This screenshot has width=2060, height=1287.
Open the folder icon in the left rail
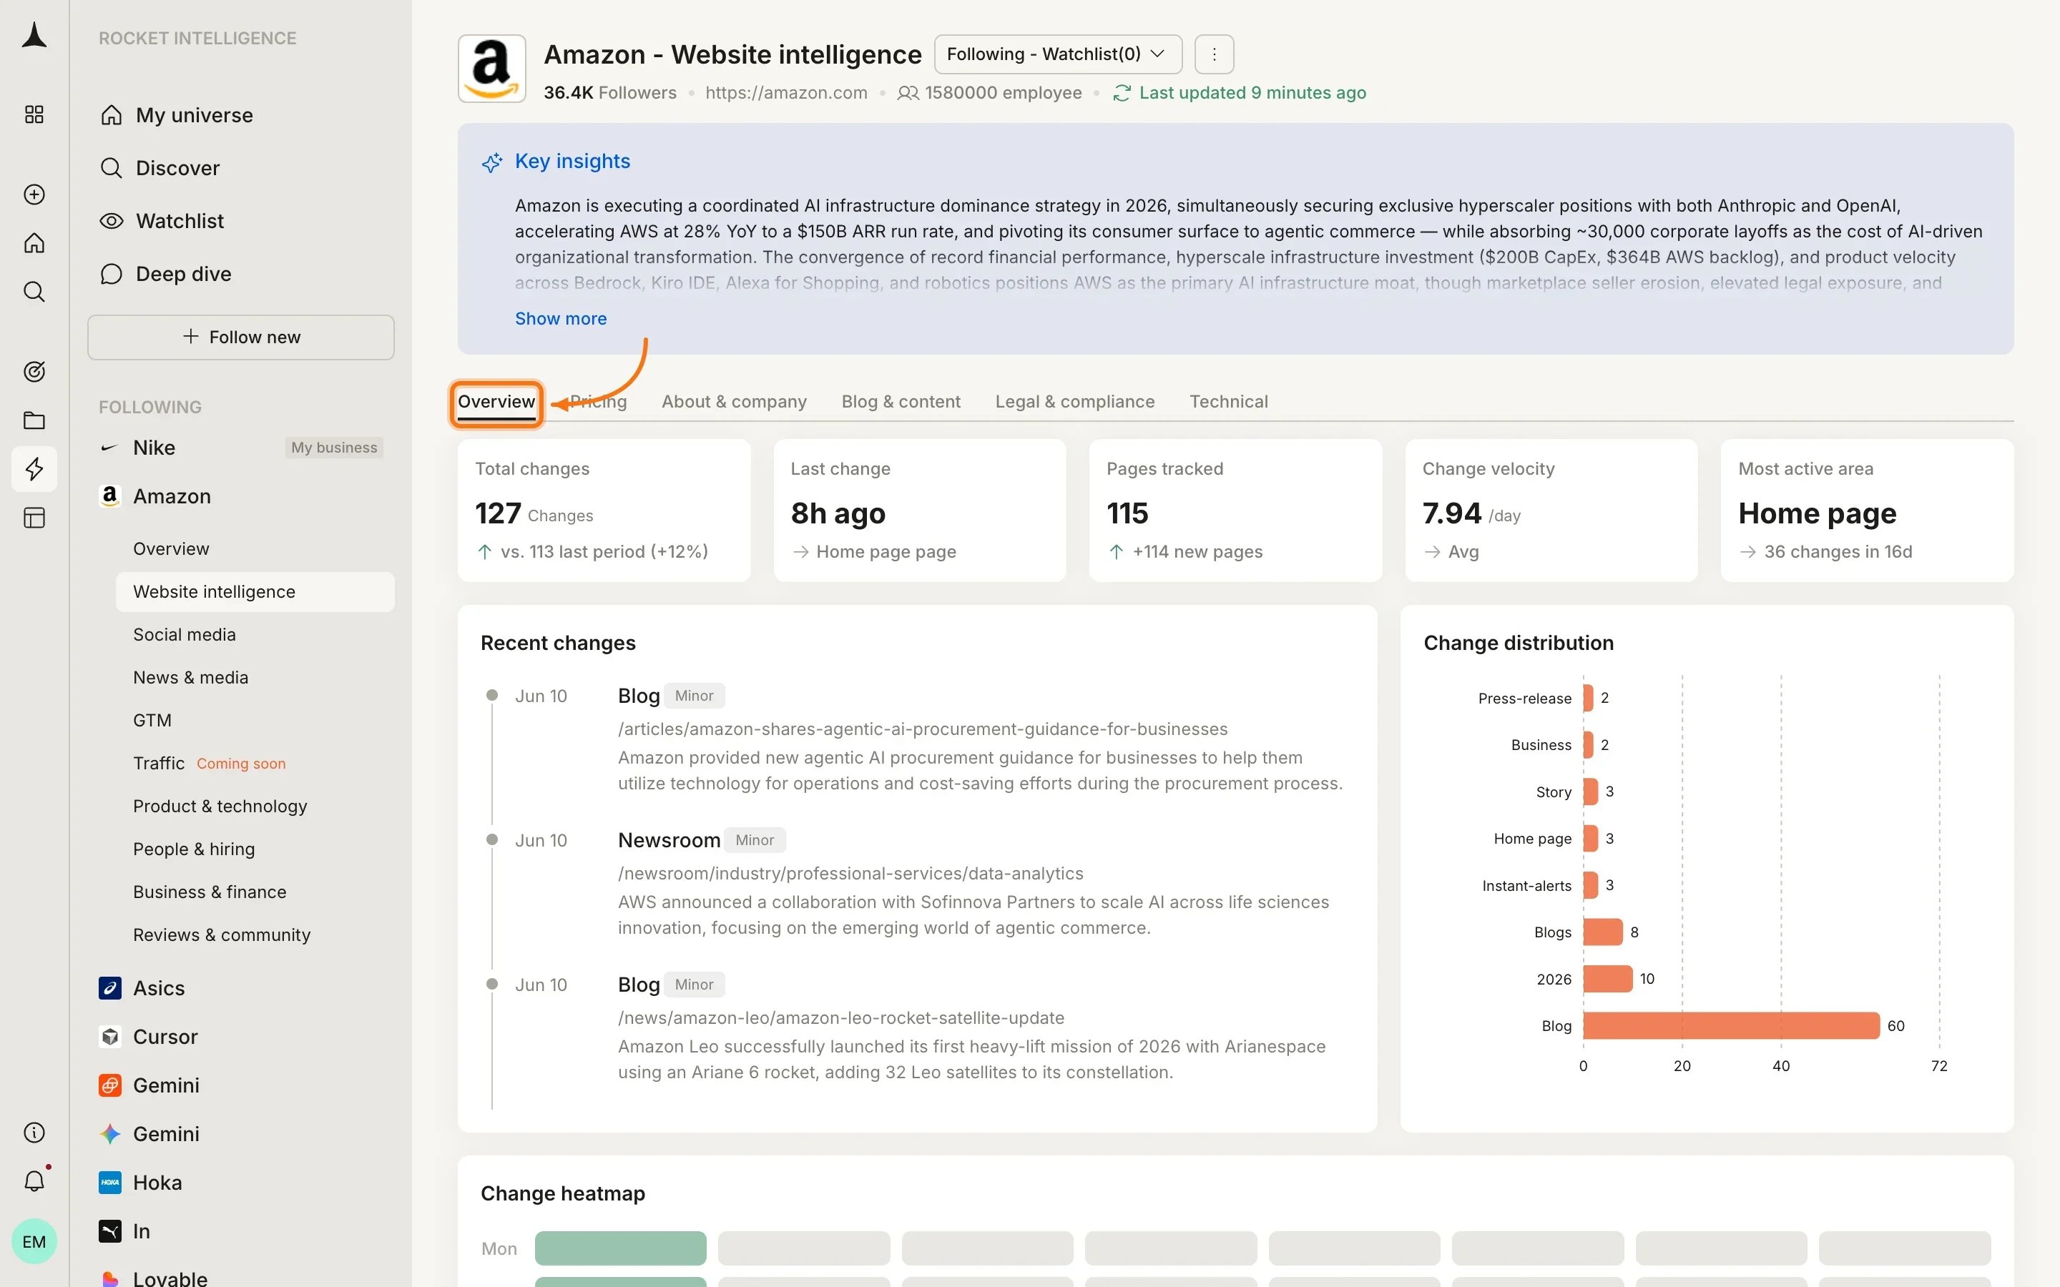pos(34,420)
